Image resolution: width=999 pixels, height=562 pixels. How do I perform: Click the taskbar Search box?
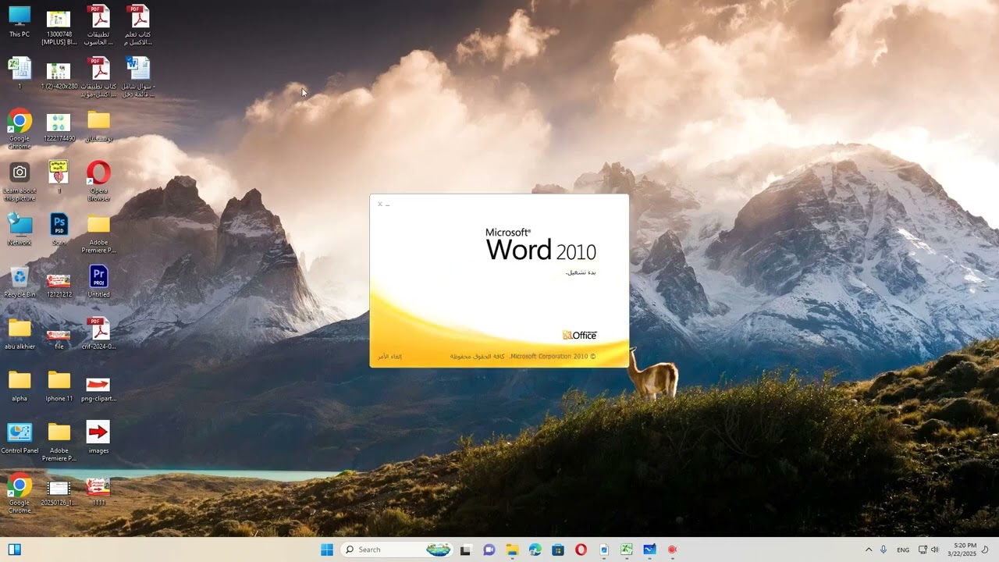(398, 550)
